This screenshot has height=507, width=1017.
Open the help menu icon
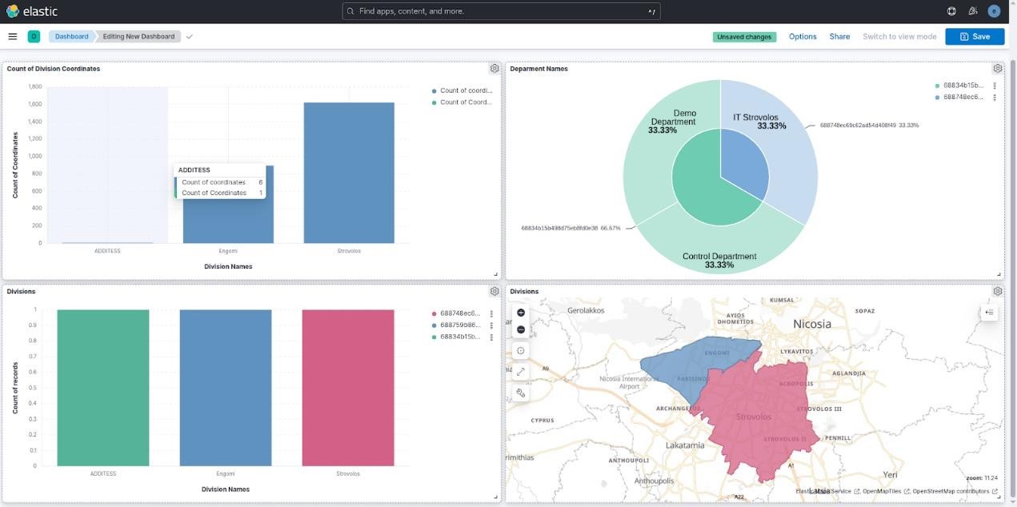point(951,11)
